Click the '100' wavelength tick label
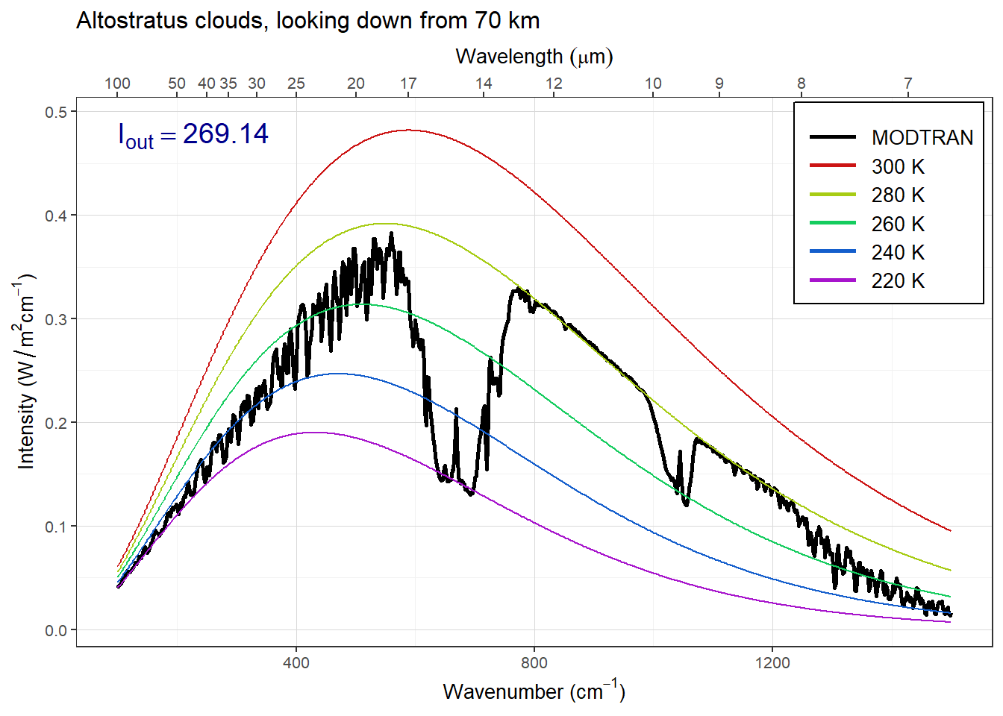Image resolution: width=1003 pixels, height=716 pixels. 117,84
